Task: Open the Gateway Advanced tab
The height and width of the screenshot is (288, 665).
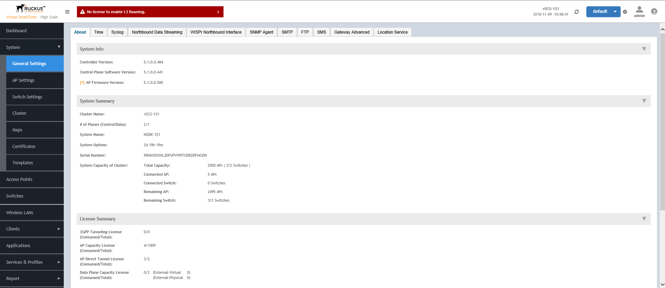Action: (x=352, y=32)
